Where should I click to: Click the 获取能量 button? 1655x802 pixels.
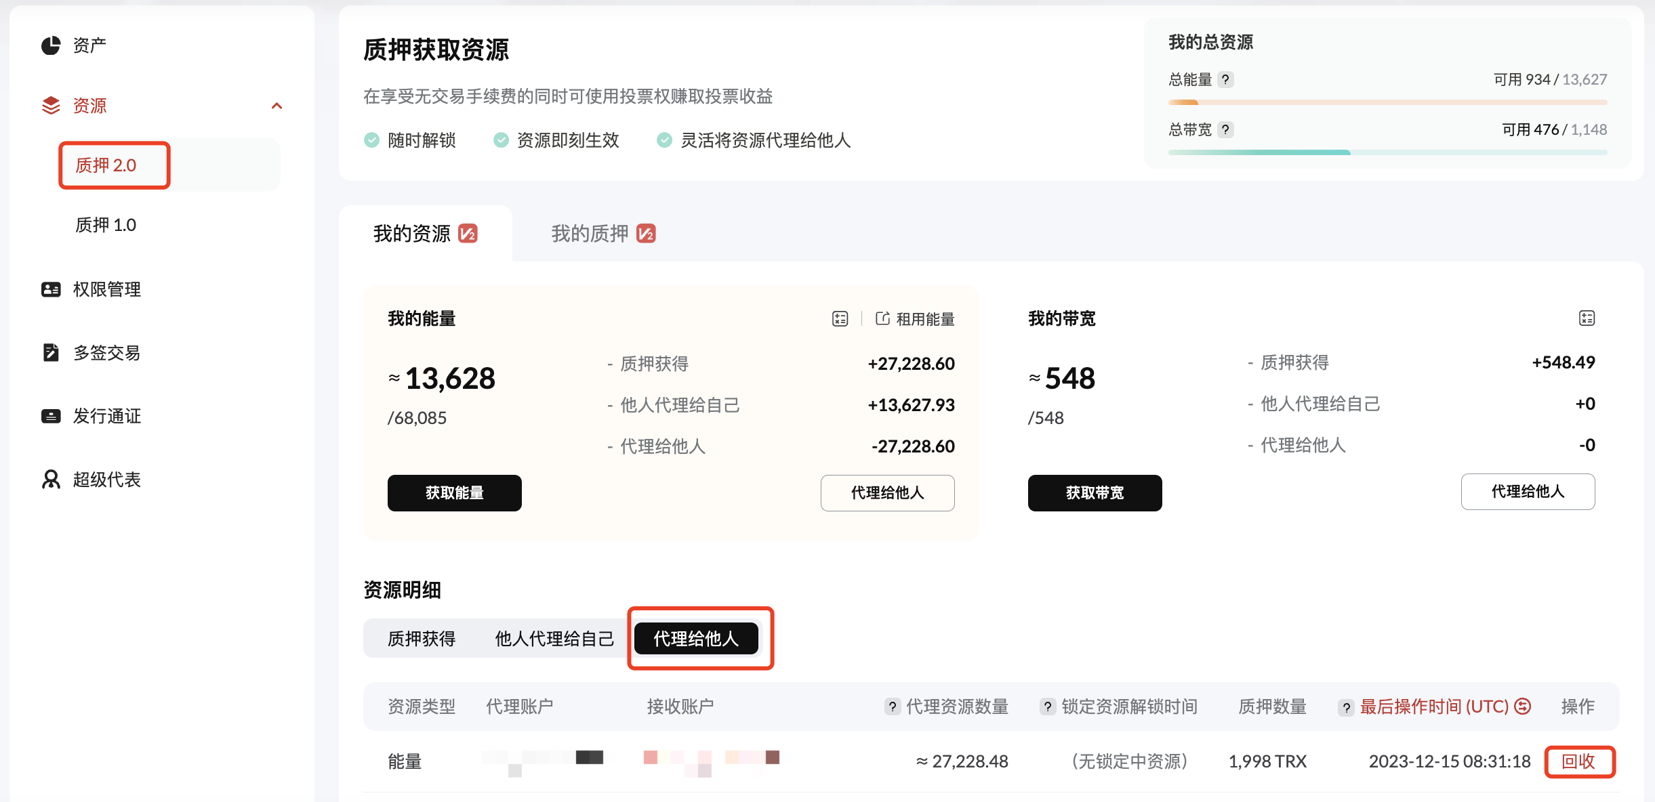(x=454, y=493)
